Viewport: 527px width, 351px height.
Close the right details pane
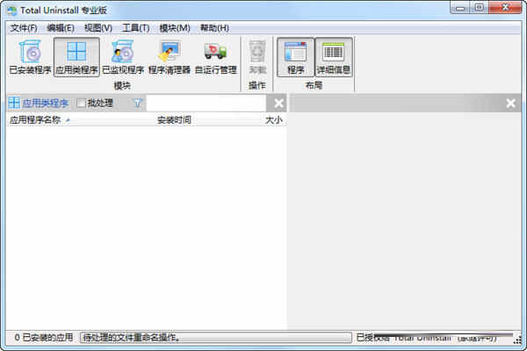(510, 104)
